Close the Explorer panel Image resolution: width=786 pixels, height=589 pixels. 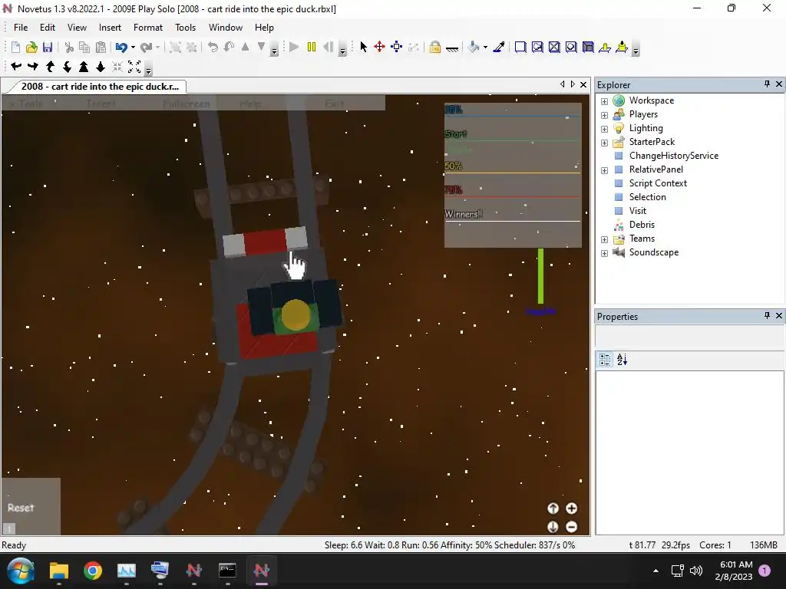pyautogui.click(x=779, y=84)
